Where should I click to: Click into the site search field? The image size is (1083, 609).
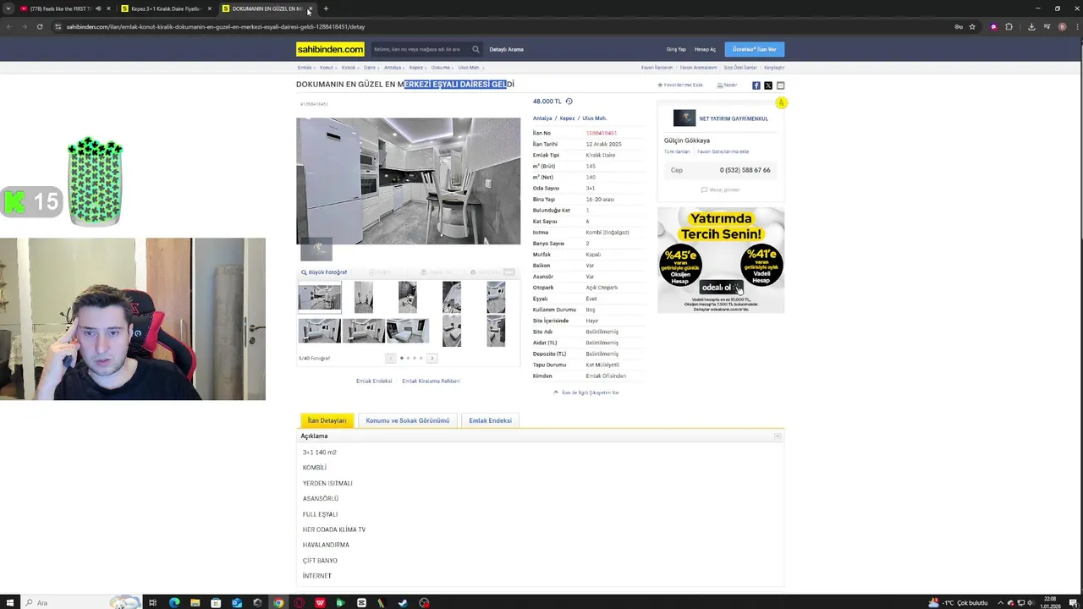tap(420, 49)
